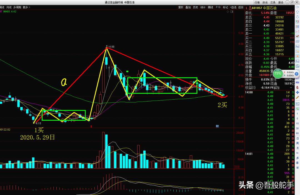Click the 统计 button

click(203, 7)
